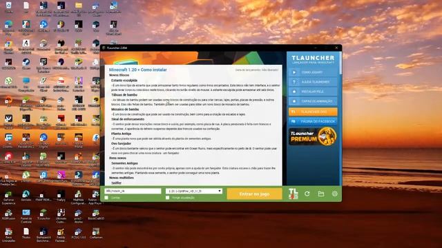
Task: Click the TLauncher Premium banner
Action: pyautogui.click(x=313, y=136)
